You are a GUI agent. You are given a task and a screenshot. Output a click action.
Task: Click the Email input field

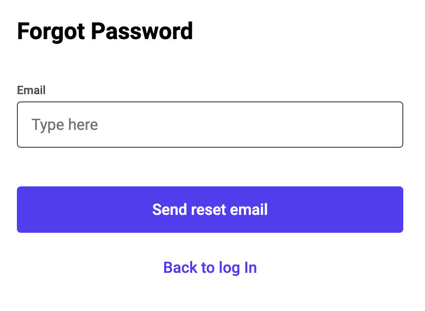tap(210, 125)
